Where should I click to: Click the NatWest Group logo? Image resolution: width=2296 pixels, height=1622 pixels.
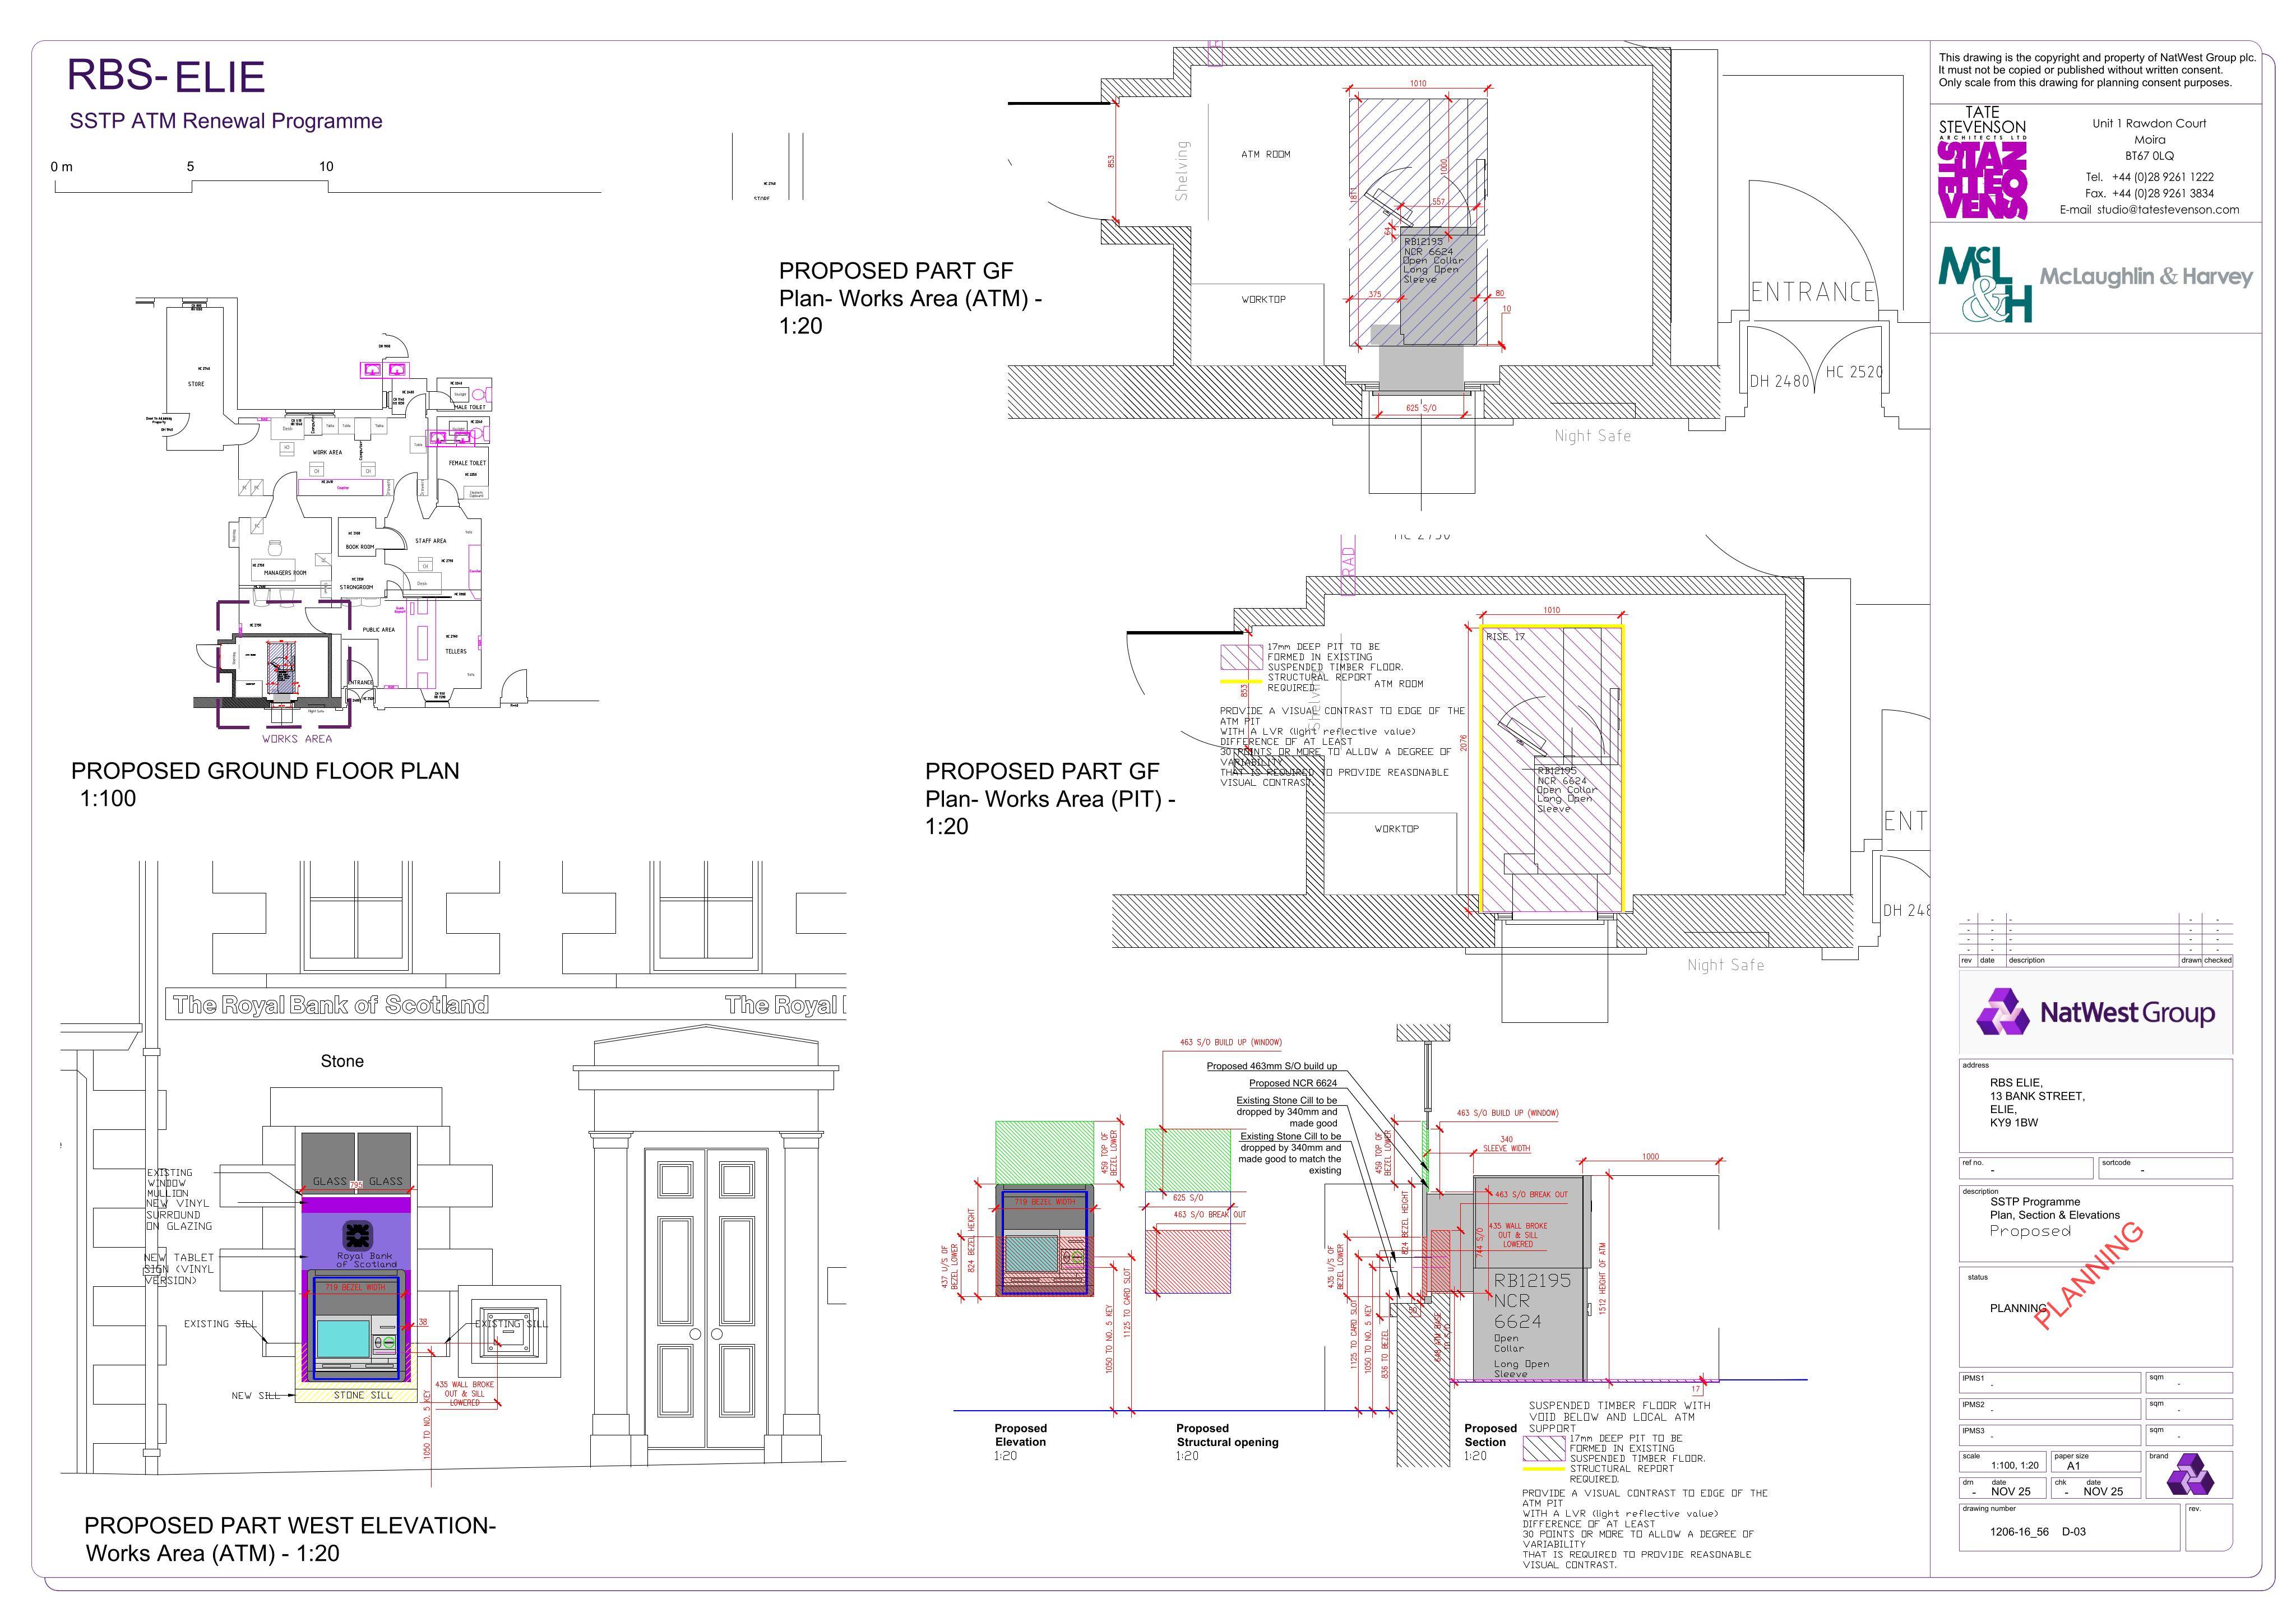pyautogui.click(x=2095, y=1012)
